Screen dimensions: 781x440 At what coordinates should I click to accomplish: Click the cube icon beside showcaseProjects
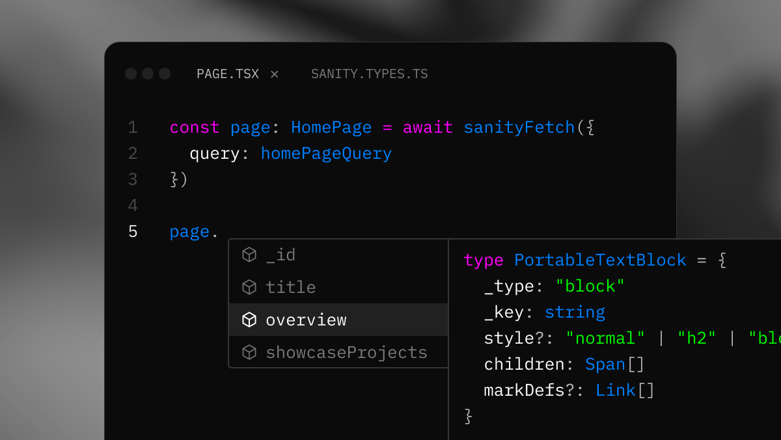(x=249, y=352)
